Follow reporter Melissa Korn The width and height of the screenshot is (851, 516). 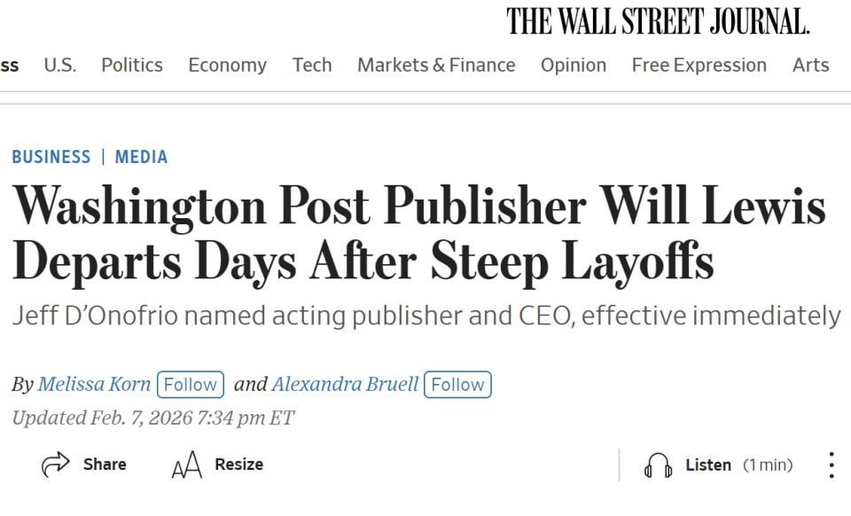(190, 384)
